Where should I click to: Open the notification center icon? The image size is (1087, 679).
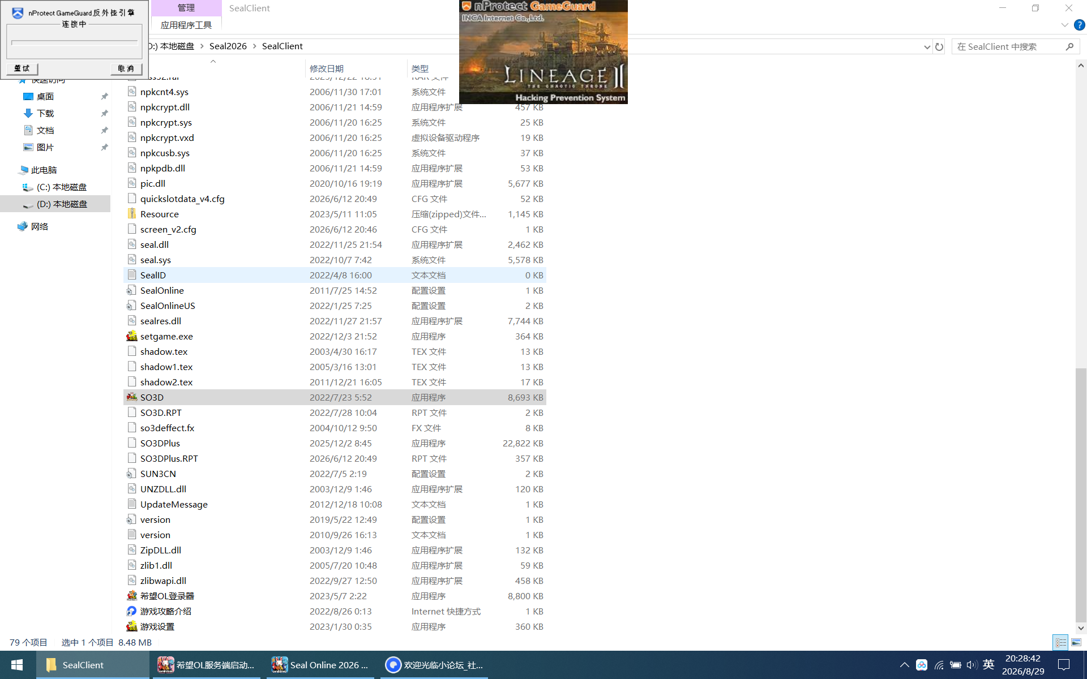1064,665
